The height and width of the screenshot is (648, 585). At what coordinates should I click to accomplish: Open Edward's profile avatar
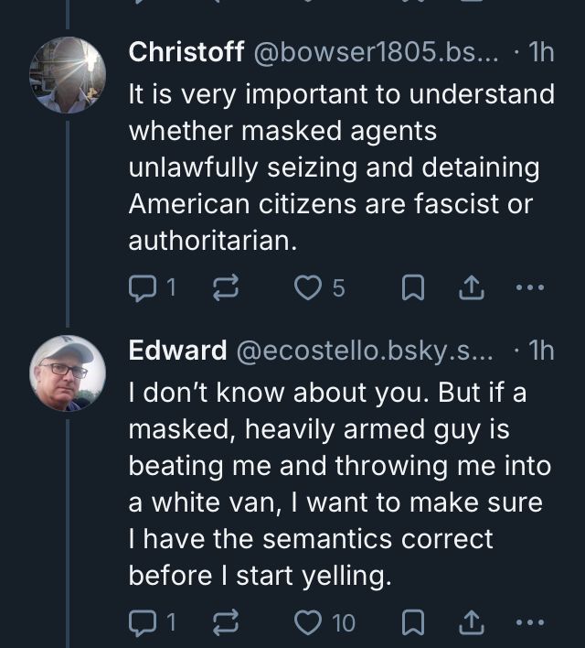(x=68, y=373)
